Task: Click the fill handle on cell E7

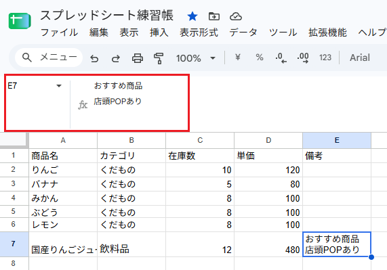Action: 371,257
